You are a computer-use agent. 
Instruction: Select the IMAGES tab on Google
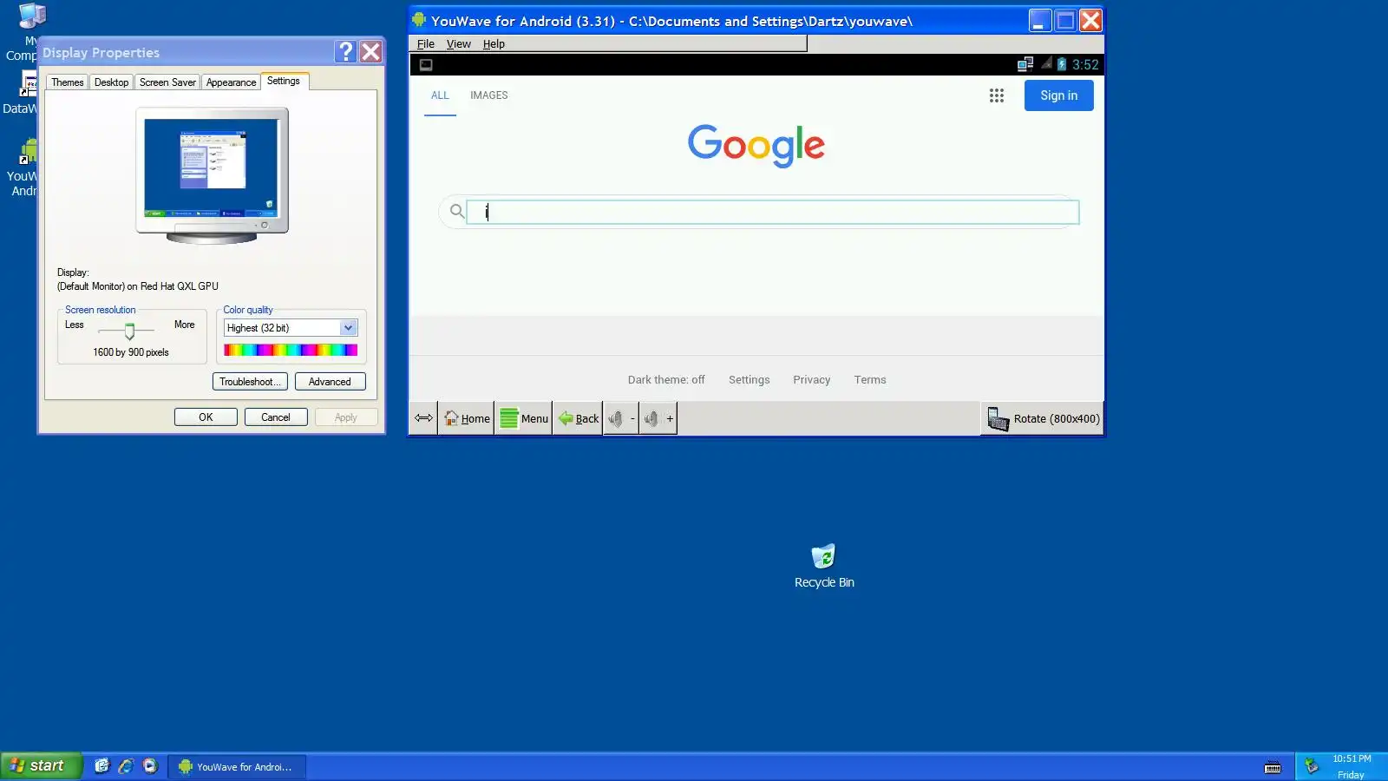tap(489, 95)
